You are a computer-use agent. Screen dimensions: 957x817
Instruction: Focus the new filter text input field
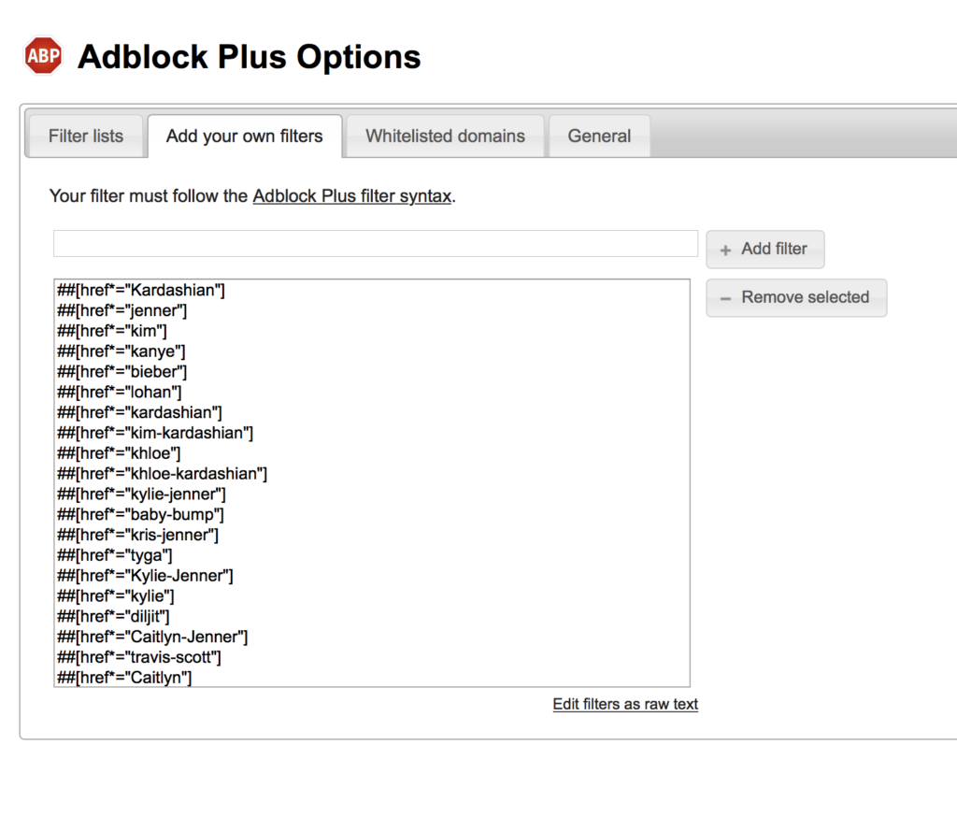point(376,244)
